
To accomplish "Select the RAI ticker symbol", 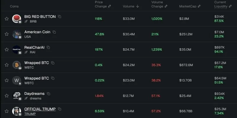I will point(33,52).
